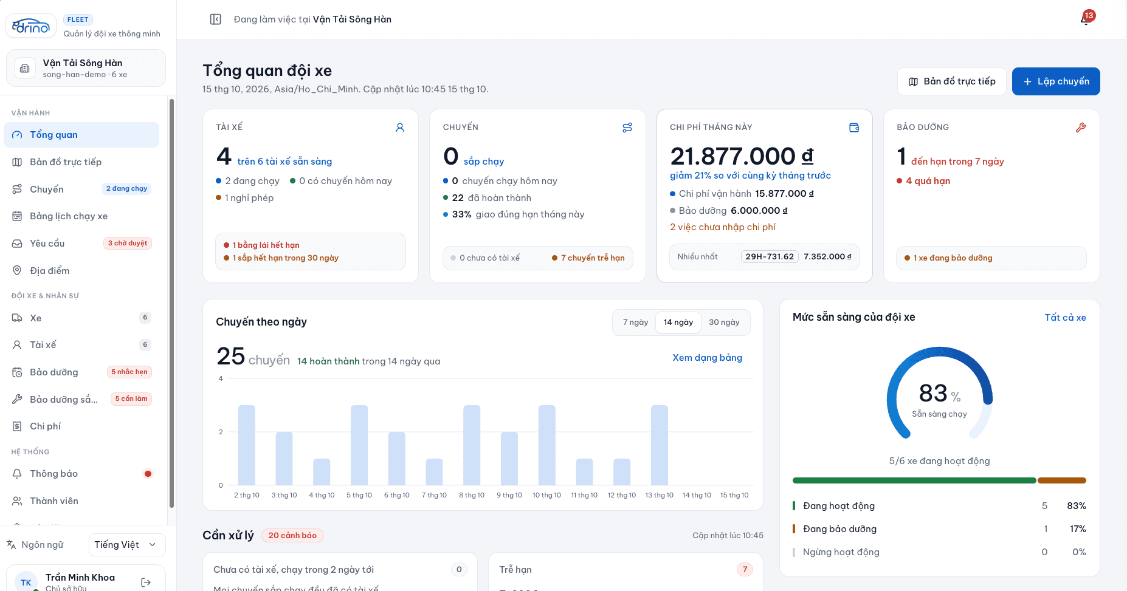Image resolution: width=1127 pixels, height=591 pixels.
Task: Open Thành viên sidebar item
Action: (81, 501)
